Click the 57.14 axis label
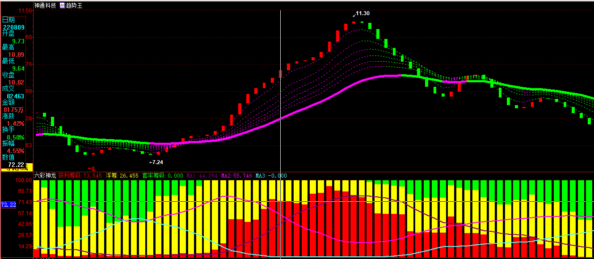 point(24,213)
